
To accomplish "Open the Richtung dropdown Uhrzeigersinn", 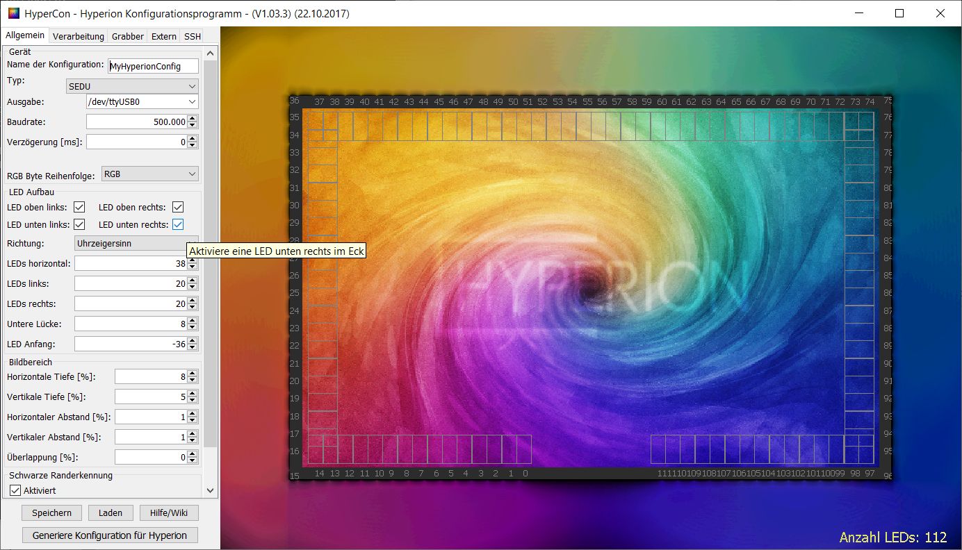I will point(136,243).
